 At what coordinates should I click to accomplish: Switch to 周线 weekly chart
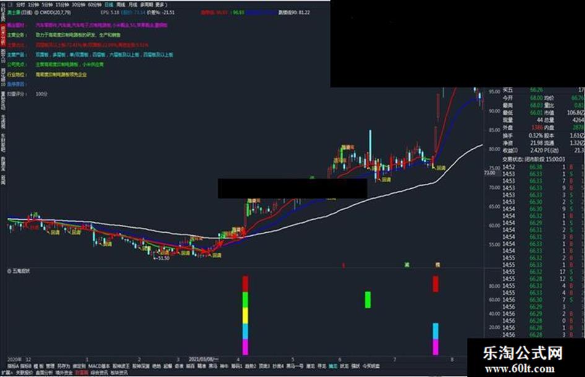click(121, 5)
